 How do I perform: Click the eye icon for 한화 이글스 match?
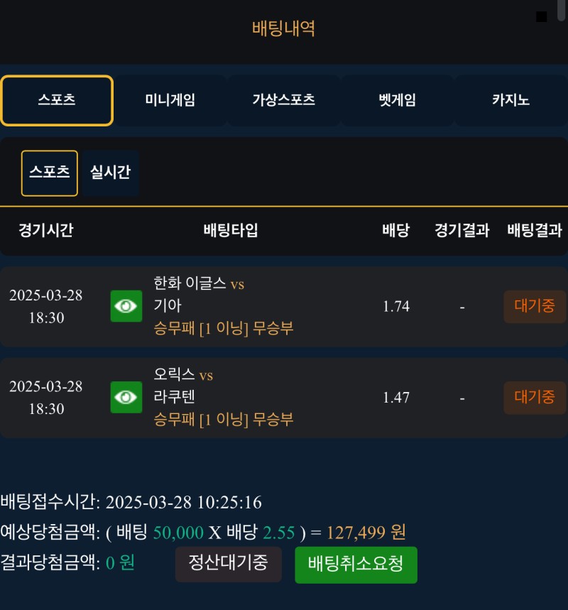(x=126, y=306)
